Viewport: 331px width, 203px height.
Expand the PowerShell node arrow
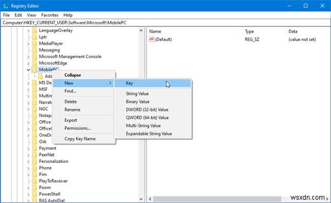tap(28, 194)
